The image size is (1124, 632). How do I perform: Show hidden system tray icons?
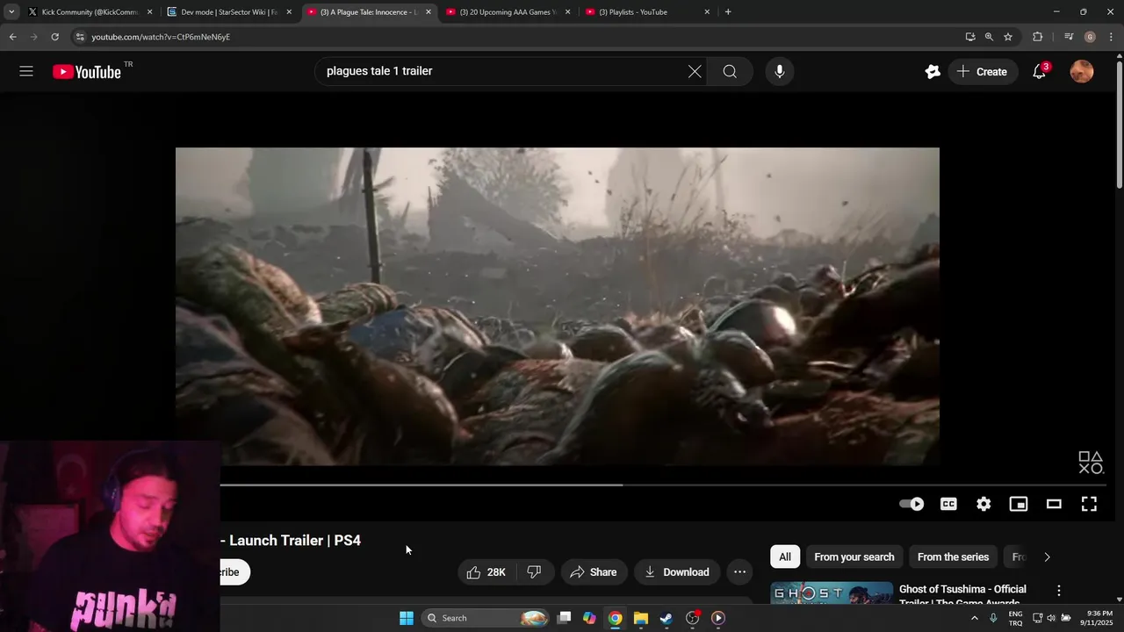tap(974, 618)
